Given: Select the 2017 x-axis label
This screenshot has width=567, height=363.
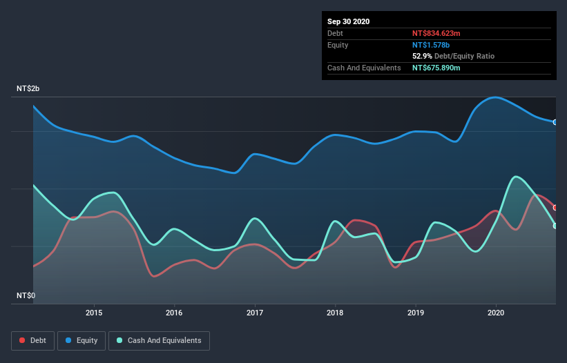Looking at the screenshot, I should coord(255,313).
